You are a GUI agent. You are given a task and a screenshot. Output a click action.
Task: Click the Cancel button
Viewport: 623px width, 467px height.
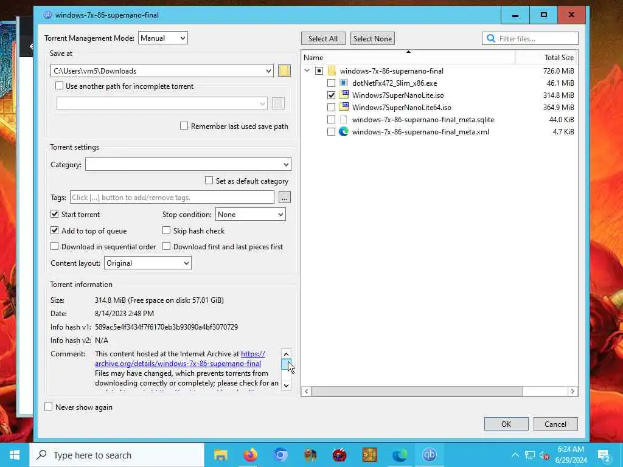pos(555,424)
